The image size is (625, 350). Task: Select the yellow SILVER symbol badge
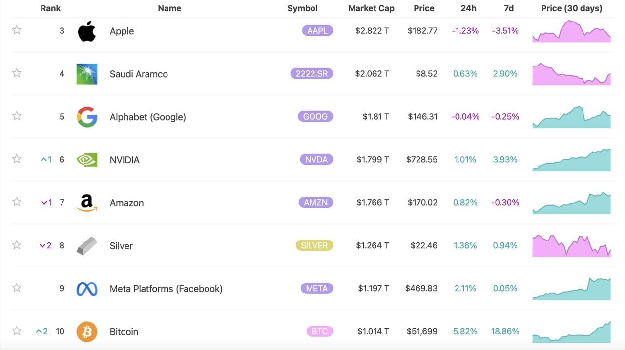coord(314,245)
